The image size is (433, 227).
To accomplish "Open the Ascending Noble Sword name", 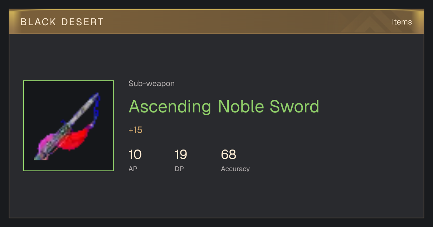I will point(224,106).
